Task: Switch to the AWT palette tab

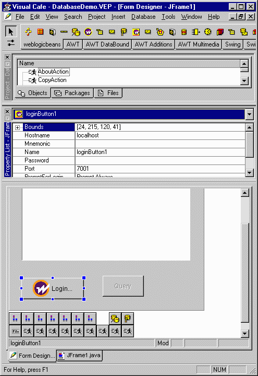Action: [x=73, y=44]
